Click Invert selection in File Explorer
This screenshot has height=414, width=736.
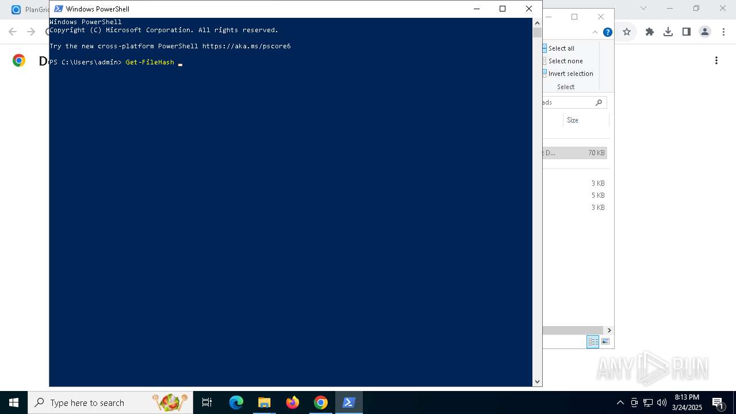tap(568, 74)
